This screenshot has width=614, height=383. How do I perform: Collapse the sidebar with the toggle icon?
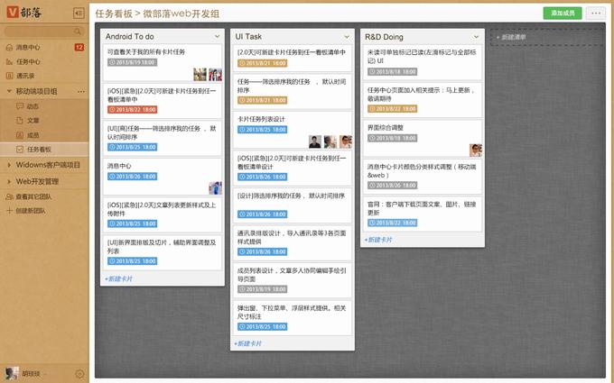click(78, 14)
